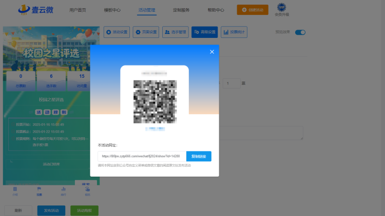Screen dimensions: 385x216
Task: Click the 创建活动 orange button
Action: [x=253, y=10]
